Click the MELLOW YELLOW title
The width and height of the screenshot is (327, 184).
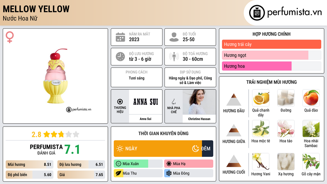[36, 9]
